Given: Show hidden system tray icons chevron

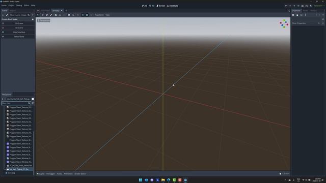Looking at the screenshot, I should click(x=285, y=180).
